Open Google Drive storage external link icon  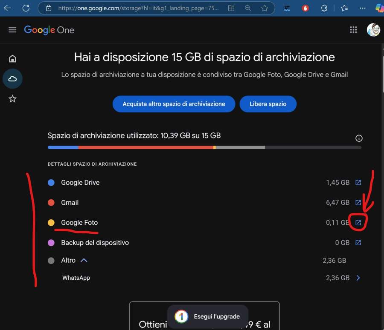[358, 183]
